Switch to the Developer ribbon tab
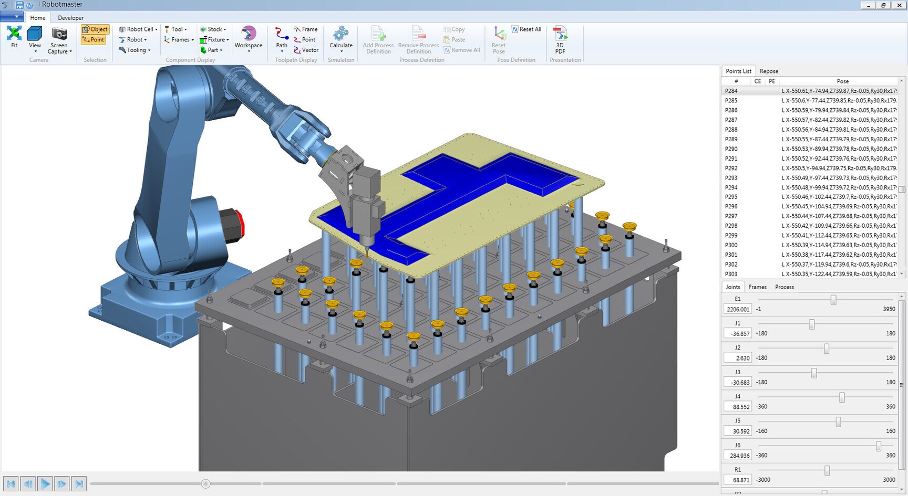The image size is (908, 496). coord(71,18)
